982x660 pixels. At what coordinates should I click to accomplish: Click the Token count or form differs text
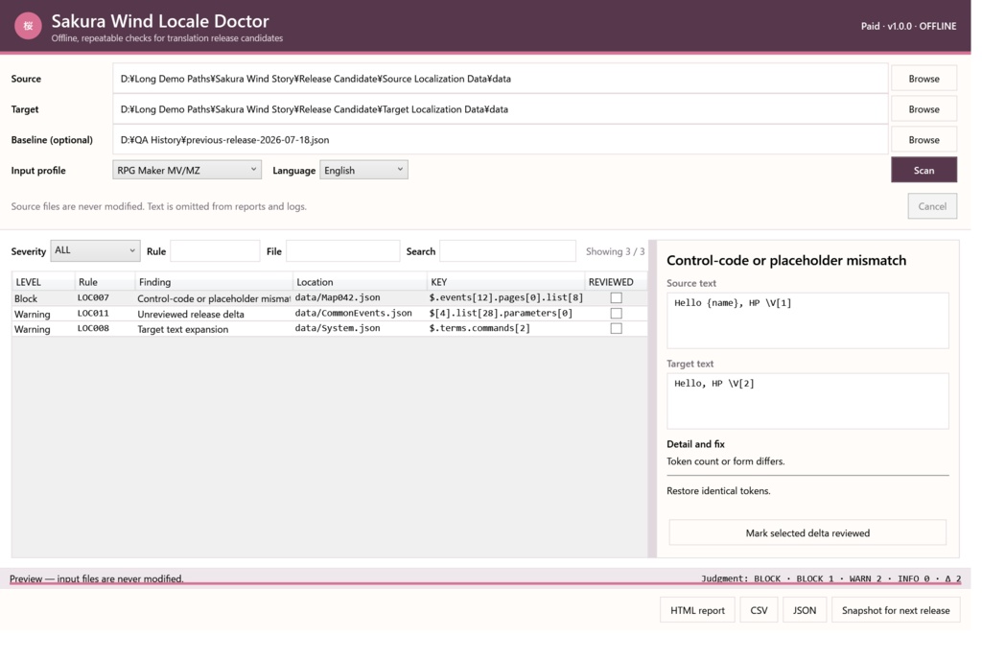coord(725,461)
